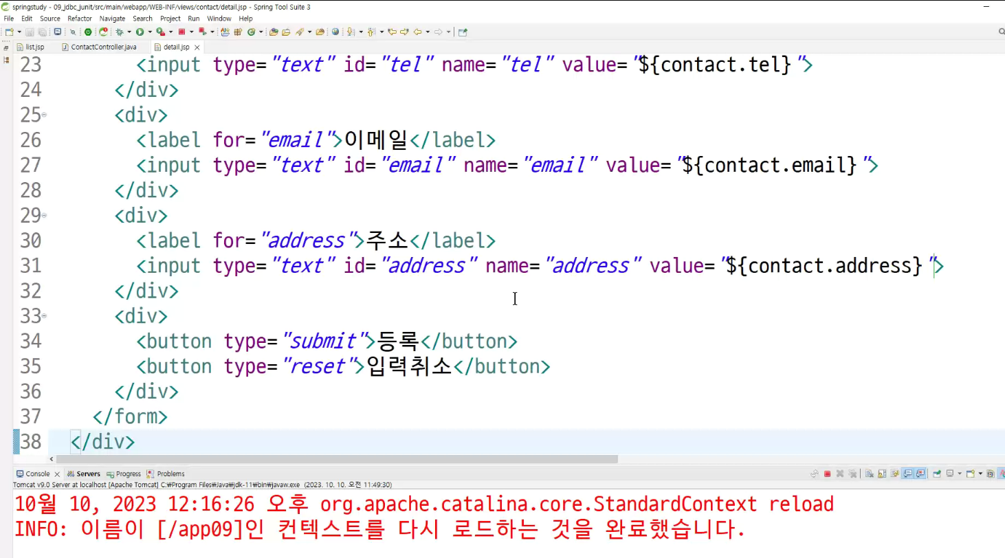The height and width of the screenshot is (558, 1005).
Task: Click the green Boot Dashboard icon
Action: coord(88,32)
